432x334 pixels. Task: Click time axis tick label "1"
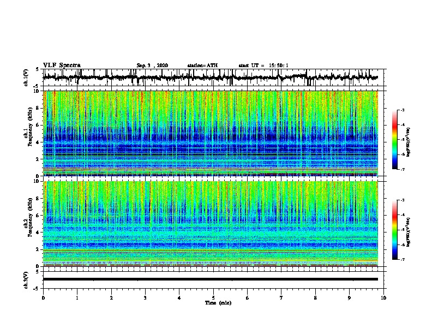tap(77, 297)
